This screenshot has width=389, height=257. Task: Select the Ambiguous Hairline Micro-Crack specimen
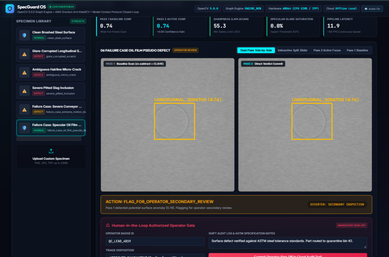(51, 72)
